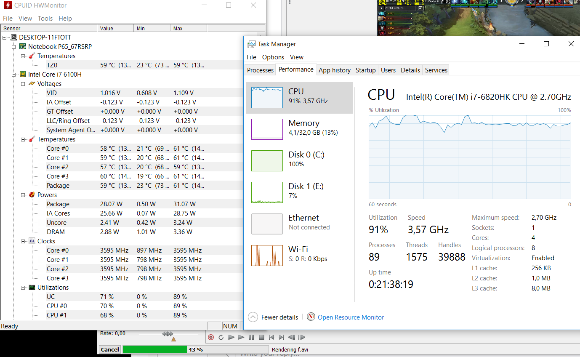Screen dimensions: 580x357
Task: Click the Value column header in HWMonitor
Action: click(116, 29)
